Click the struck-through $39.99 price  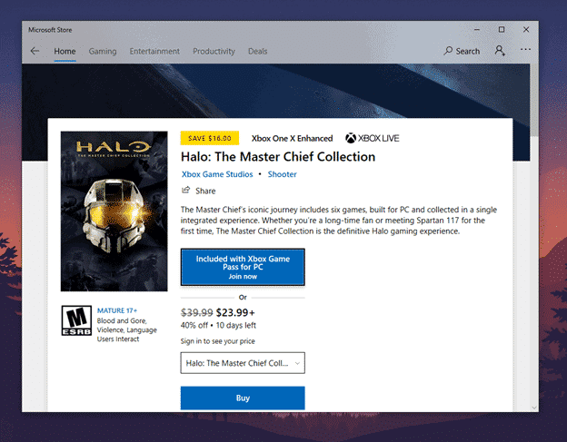(x=196, y=312)
